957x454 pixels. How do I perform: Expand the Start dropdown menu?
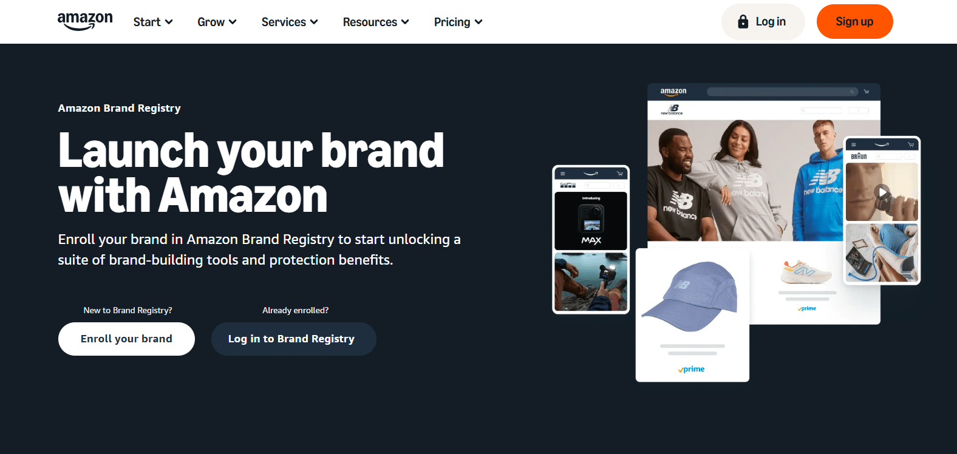[x=153, y=22]
